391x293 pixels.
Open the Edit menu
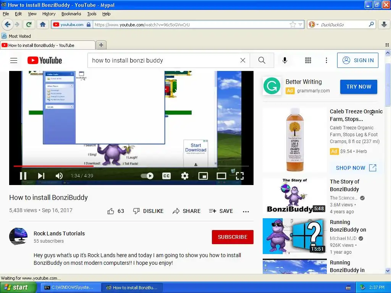click(18, 14)
